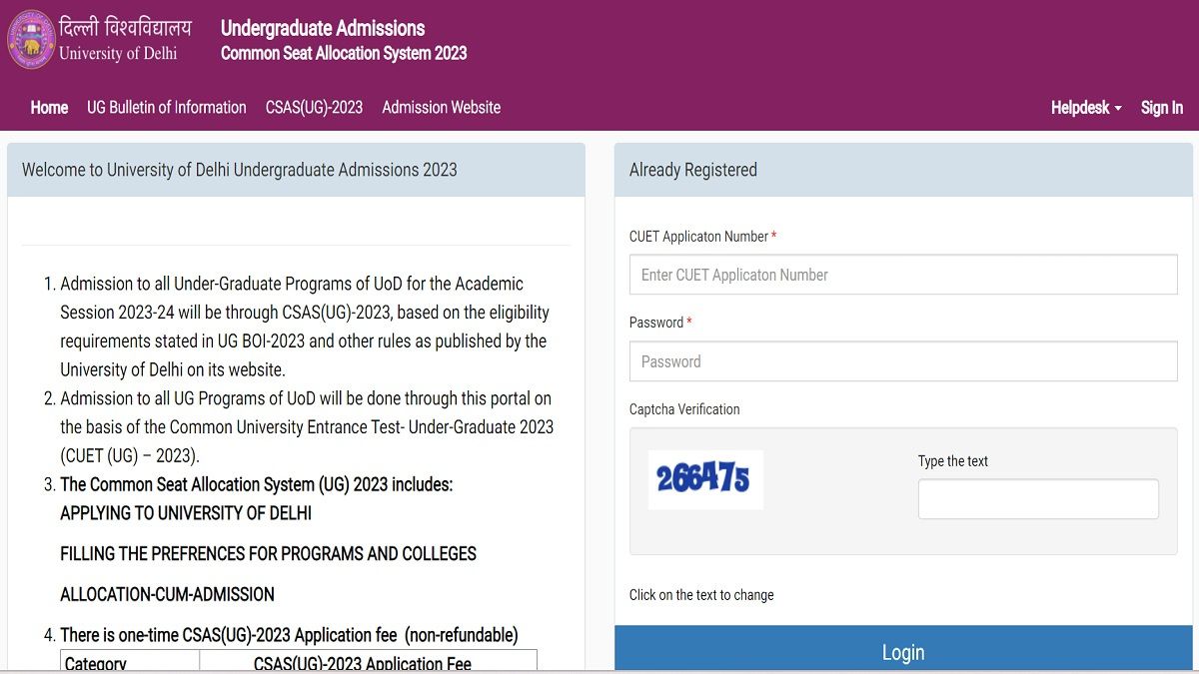The height and width of the screenshot is (674, 1199).
Task: Click the 'Click on the text to change' hint
Action: pyautogui.click(x=701, y=595)
